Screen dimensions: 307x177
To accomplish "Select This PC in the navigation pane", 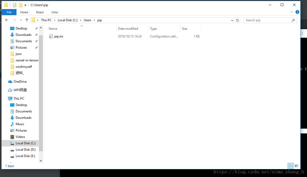I will pos(19,98).
